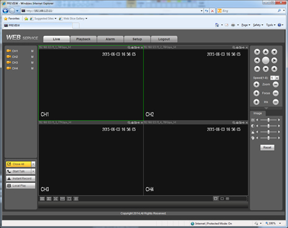
Task: Click the PTZ right arrow button
Action: click(274, 61)
